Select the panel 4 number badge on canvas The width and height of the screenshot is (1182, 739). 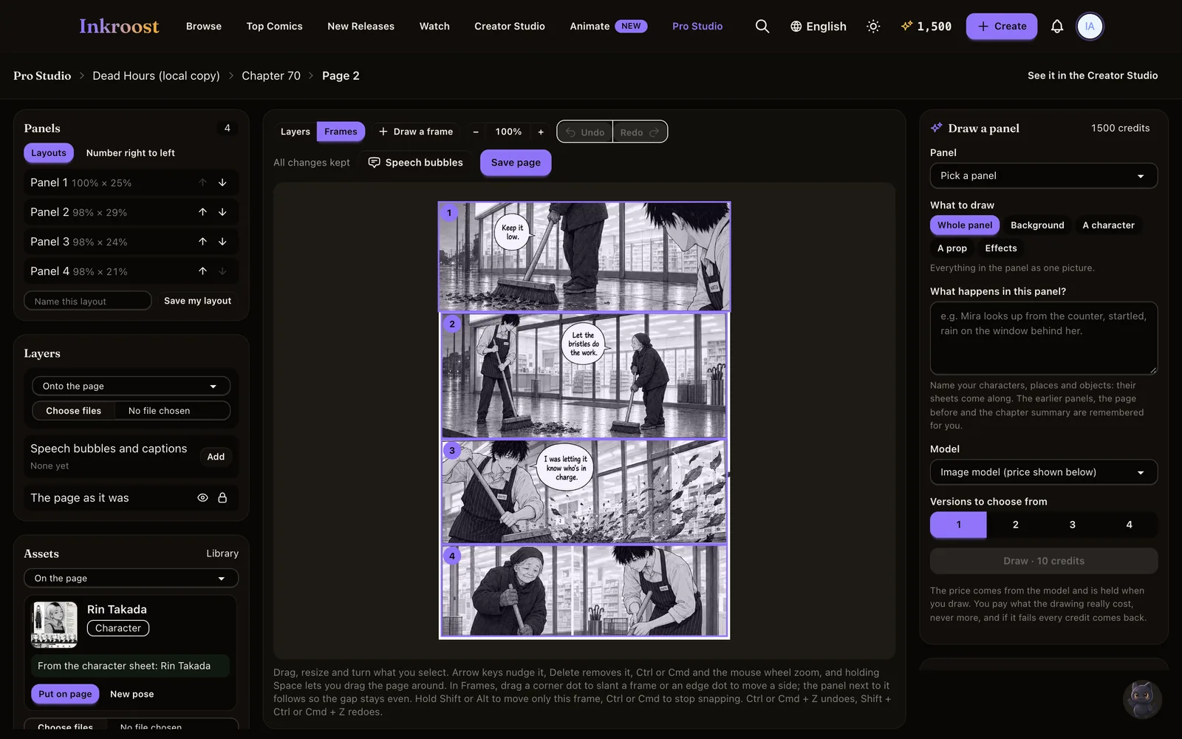point(452,556)
